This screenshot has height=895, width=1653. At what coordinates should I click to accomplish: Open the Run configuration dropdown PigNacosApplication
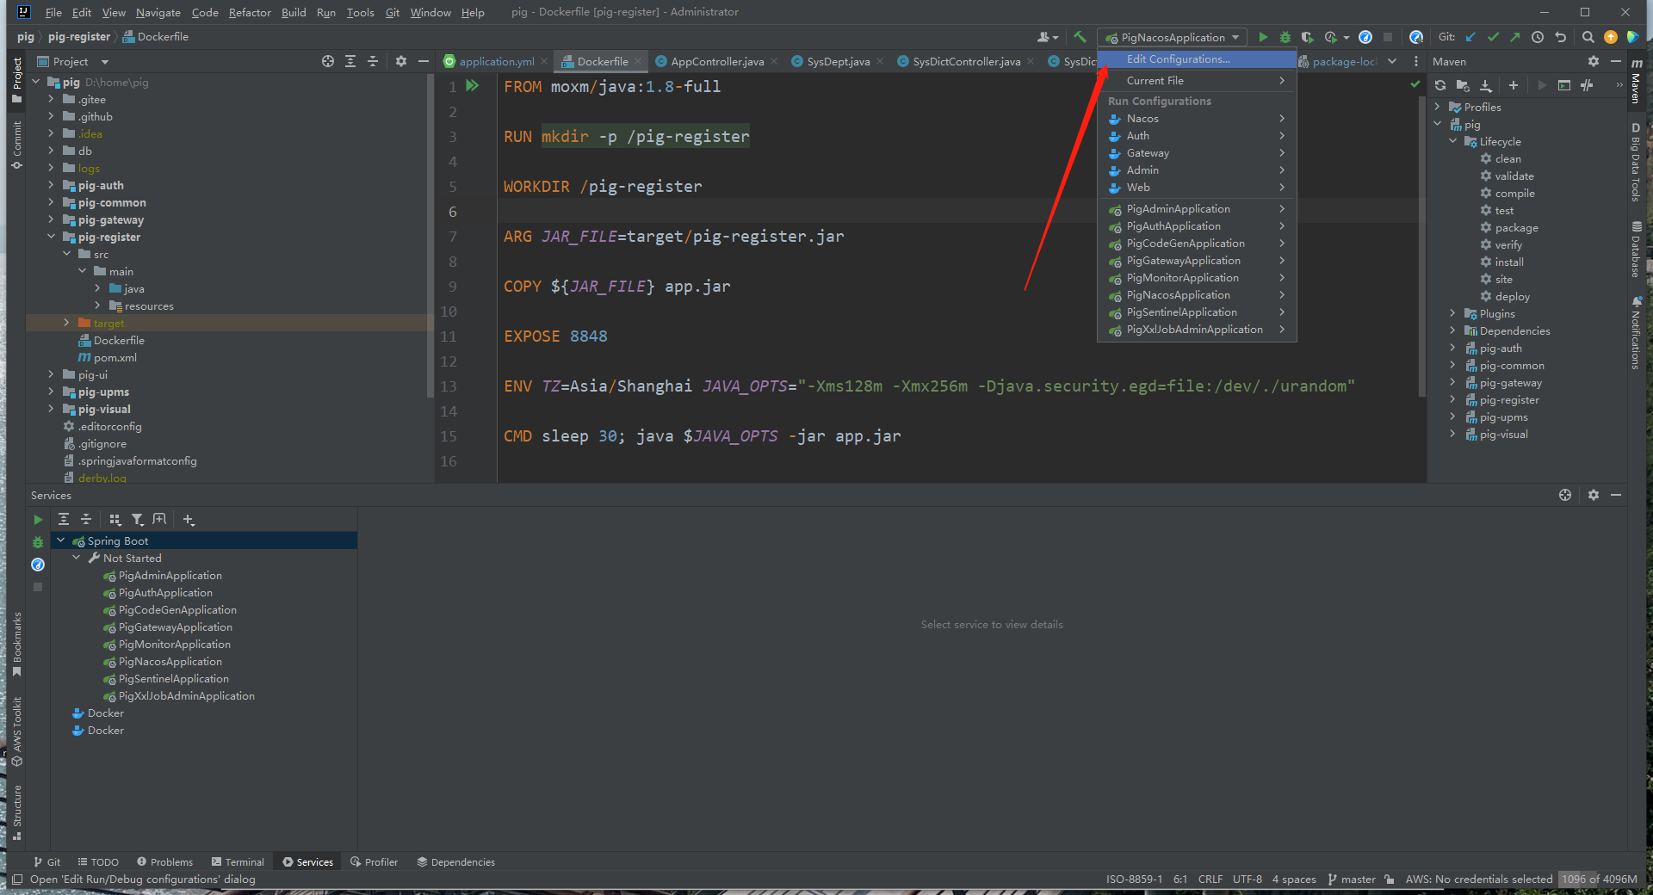coord(1173,37)
